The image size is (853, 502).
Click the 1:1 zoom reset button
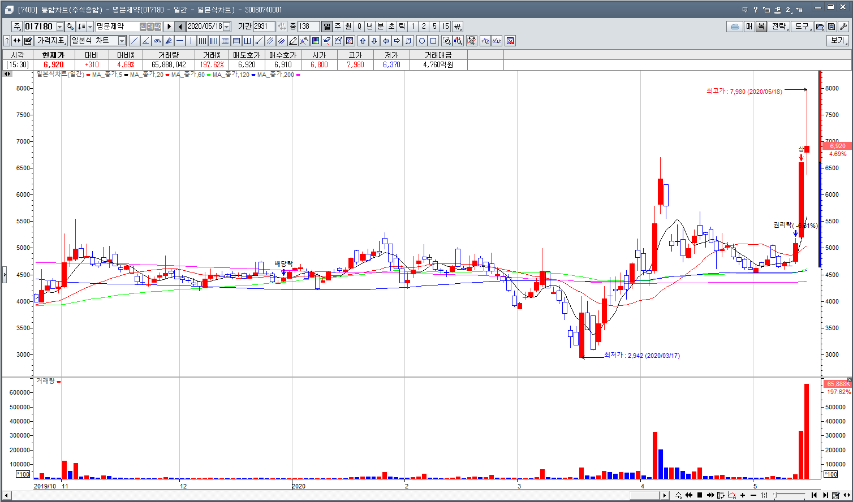pos(764,495)
